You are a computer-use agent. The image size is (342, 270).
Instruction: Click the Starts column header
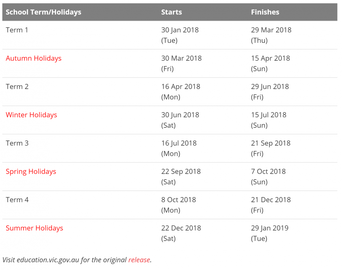(x=172, y=12)
